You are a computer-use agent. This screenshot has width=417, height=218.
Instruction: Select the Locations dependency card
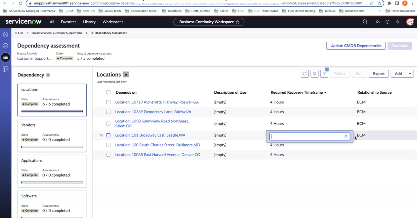pyautogui.click(x=52, y=100)
